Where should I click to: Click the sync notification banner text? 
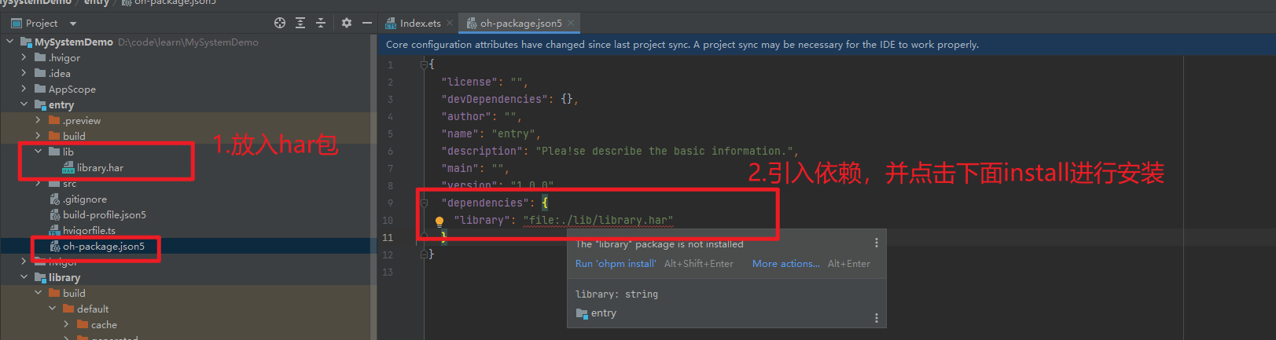[x=682, y=45]
